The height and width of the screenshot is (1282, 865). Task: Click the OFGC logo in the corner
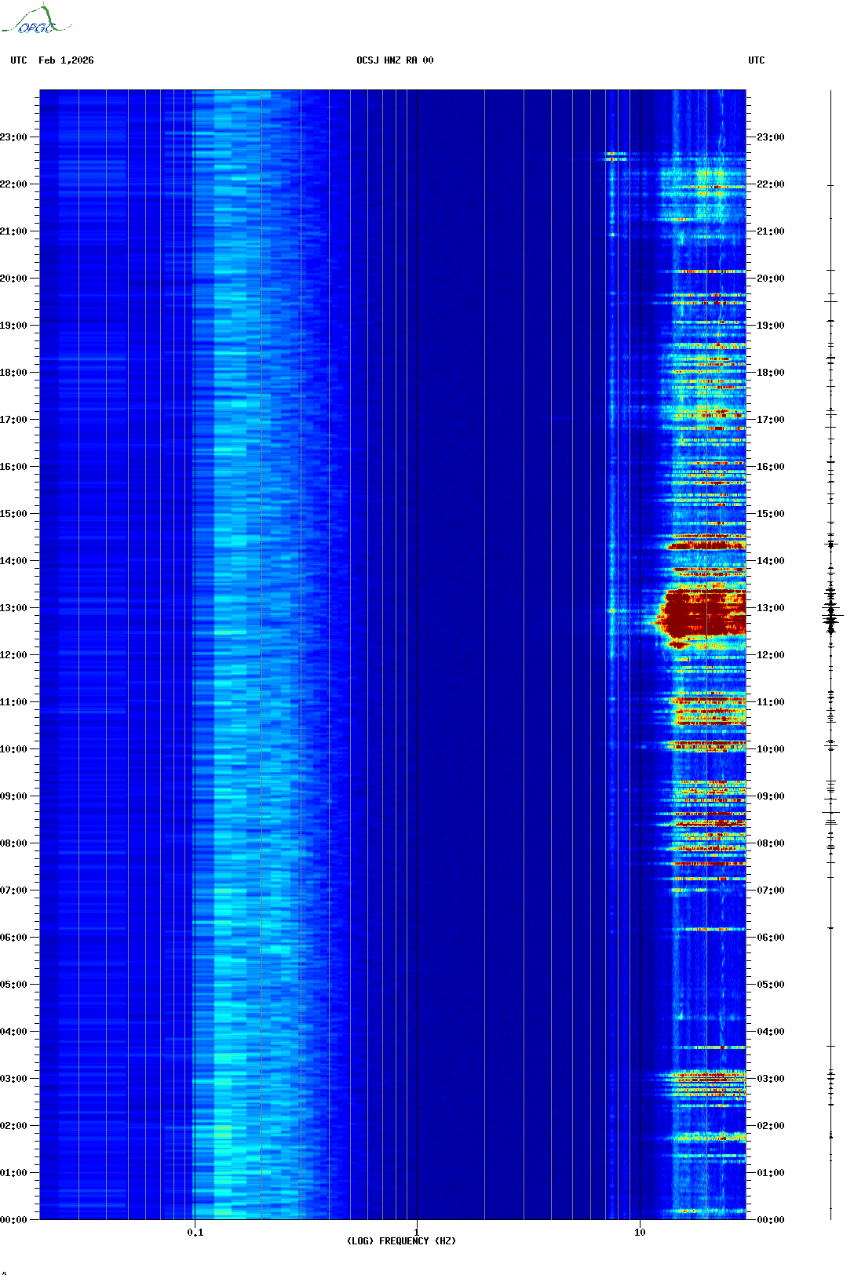tap(35, 21)
